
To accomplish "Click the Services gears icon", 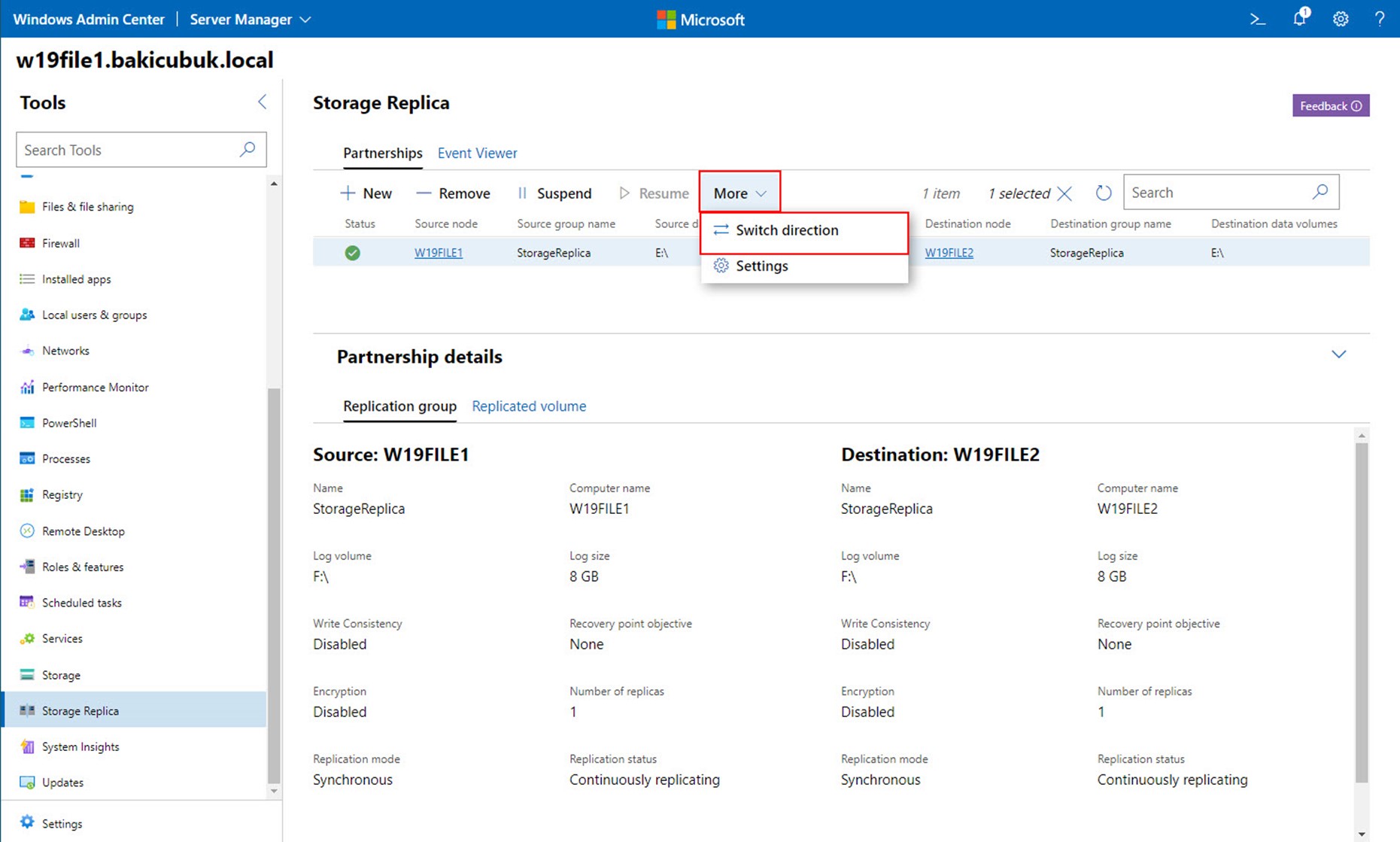I will tap(27, 638).
